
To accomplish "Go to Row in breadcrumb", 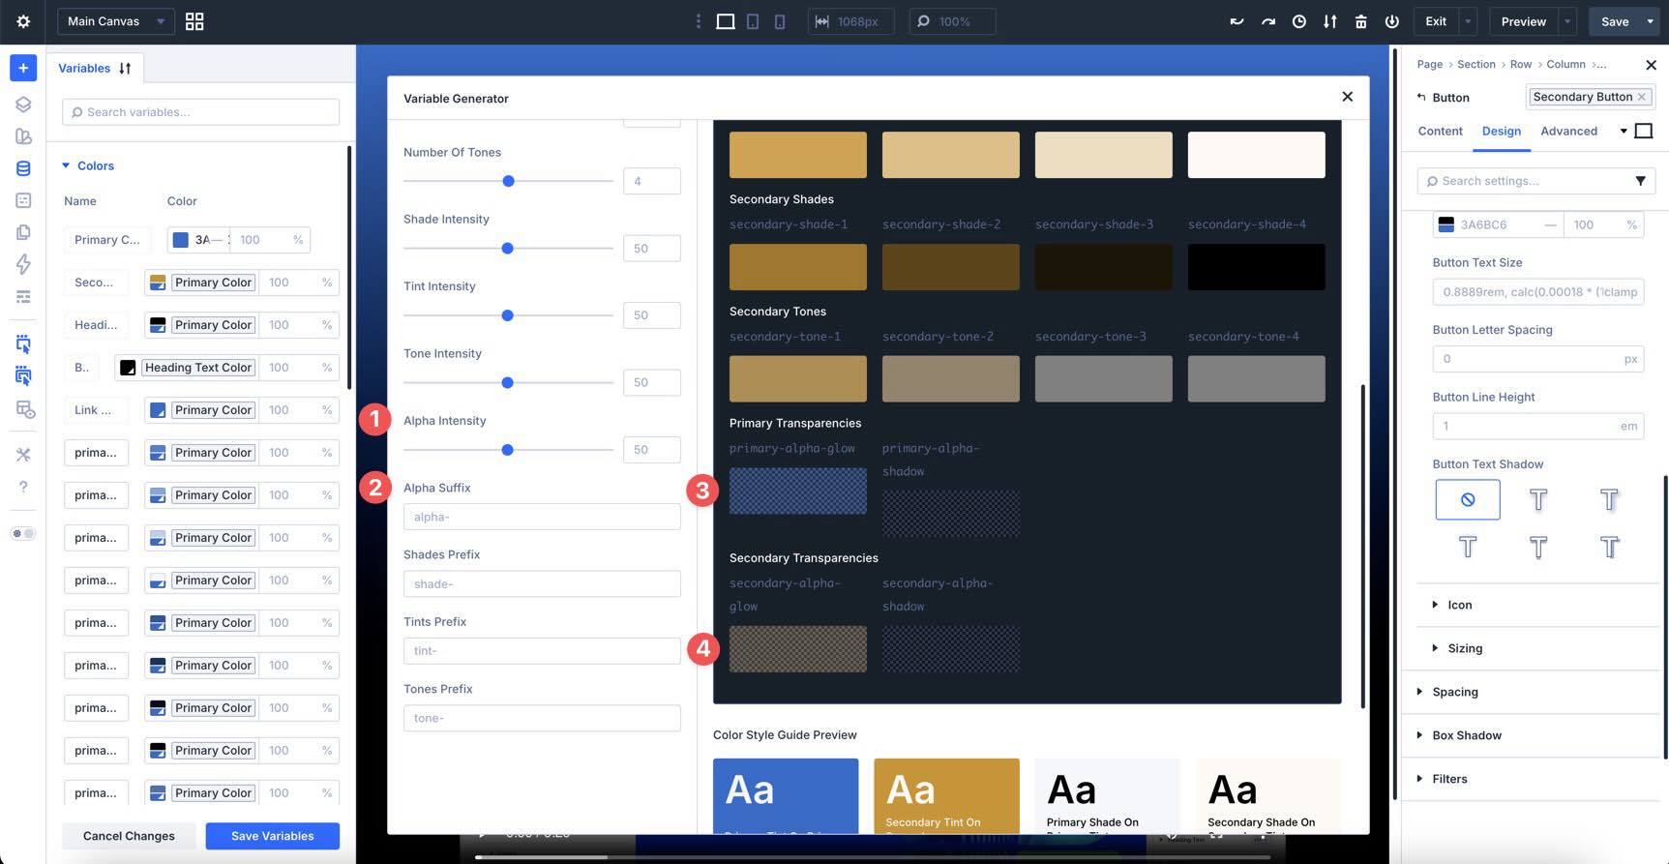I will pos(1520,65).
